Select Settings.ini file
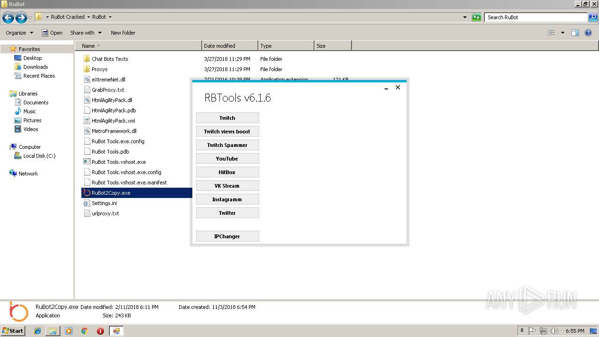 pyautogui.click(x=104, y=203)
